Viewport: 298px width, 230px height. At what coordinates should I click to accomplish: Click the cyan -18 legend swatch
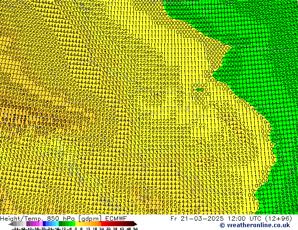coord(57,223)
